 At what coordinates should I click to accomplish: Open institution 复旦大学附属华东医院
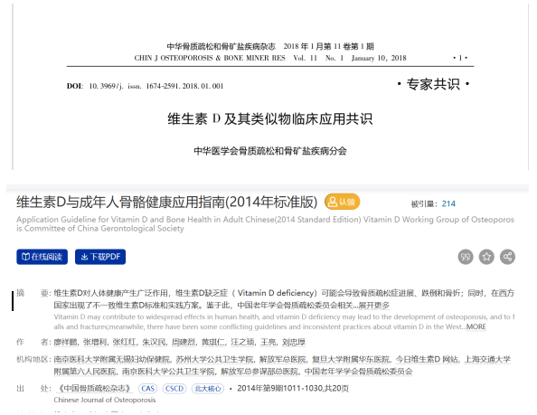pos(351,359)
